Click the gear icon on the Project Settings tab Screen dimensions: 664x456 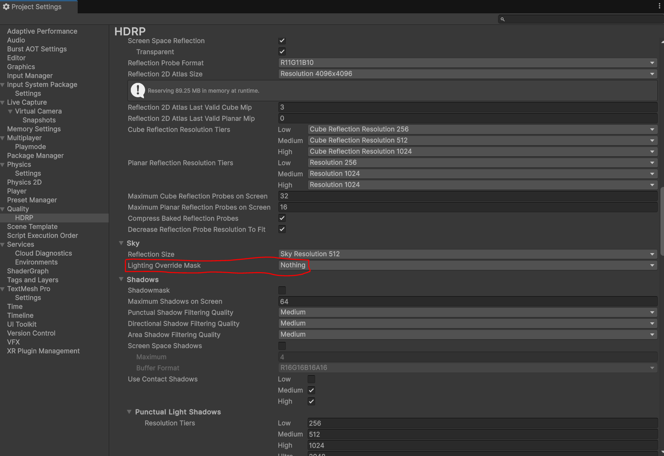(6, 7)
